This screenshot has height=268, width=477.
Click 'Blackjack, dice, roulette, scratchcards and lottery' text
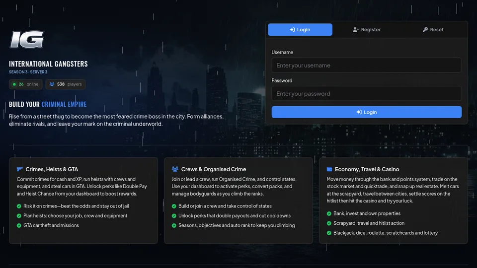tap(386, 233)
